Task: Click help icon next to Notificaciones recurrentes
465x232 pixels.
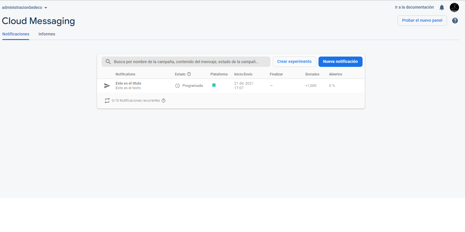Action: tap(164, 101)
